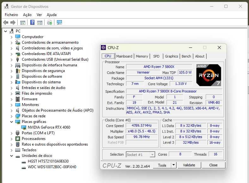Viewport: 249px width, 183px height.
Task: Click the Gestor de Dispositivos title icon
Action: click(x=7, y=6)
